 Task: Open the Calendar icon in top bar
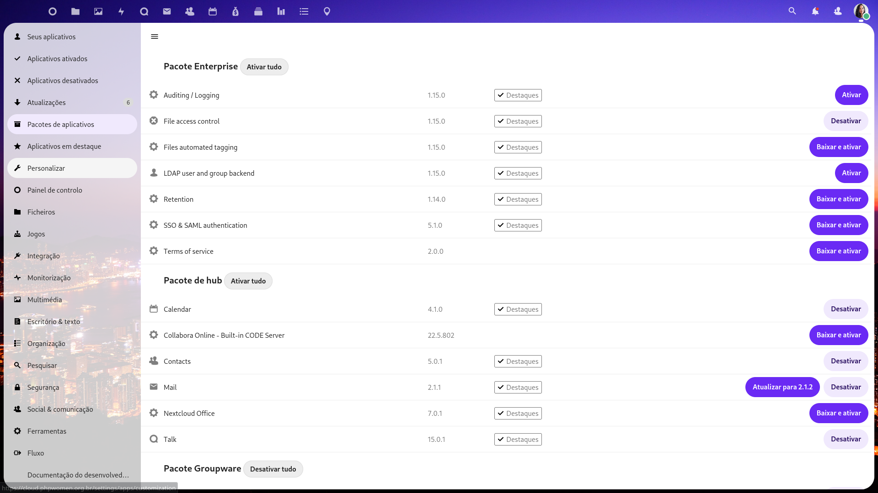click(x=213, y=11)
